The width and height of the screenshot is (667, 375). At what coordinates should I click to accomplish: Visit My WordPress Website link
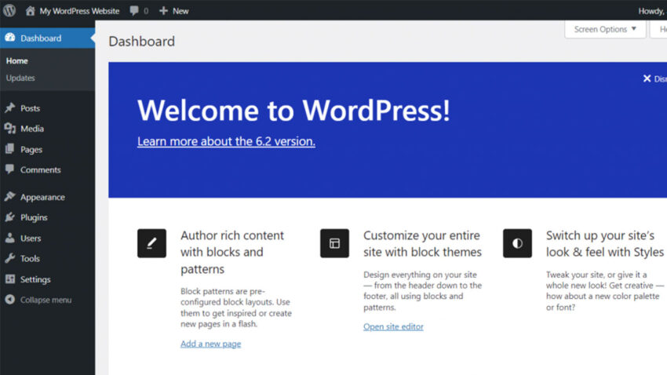coord(79,11)
